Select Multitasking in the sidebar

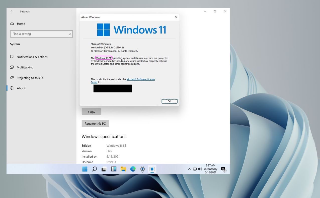[x=25, y=67]
